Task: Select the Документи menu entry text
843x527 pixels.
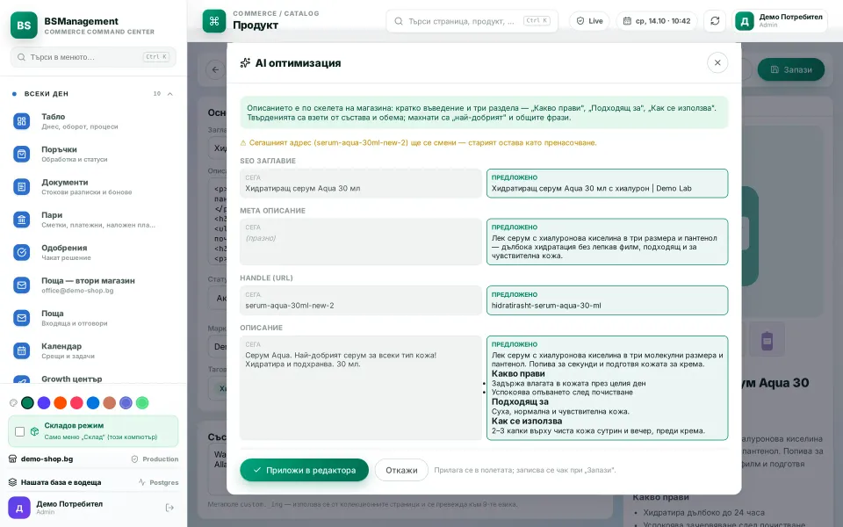Action: pos(64,183)
